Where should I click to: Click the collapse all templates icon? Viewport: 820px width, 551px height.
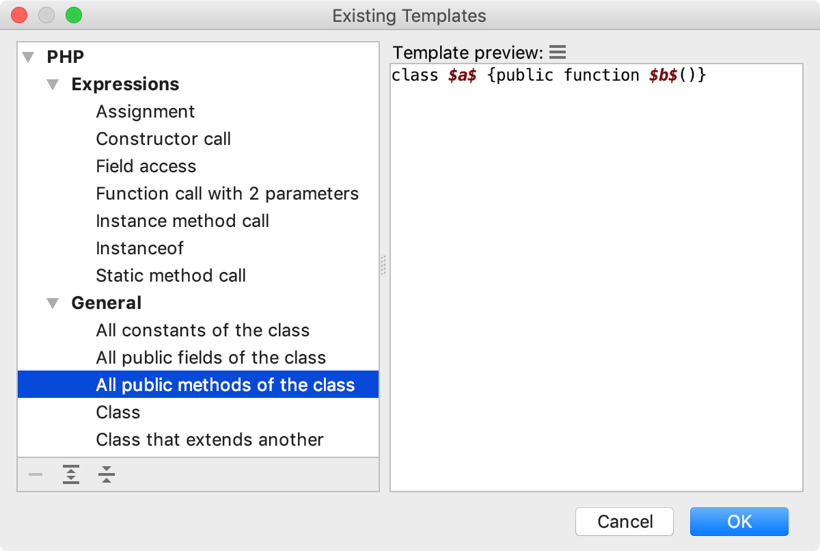point(107,474)
